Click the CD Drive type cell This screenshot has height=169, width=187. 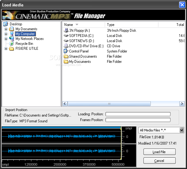pos(114,46)
